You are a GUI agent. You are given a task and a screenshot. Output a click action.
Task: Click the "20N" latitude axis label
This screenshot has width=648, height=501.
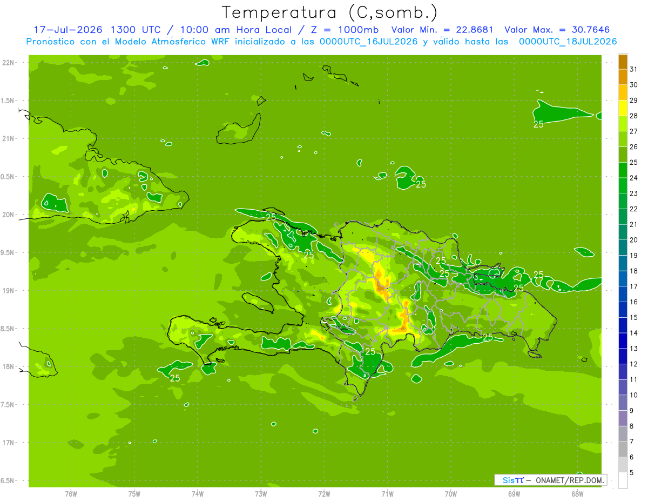click(x=9, y=215)
